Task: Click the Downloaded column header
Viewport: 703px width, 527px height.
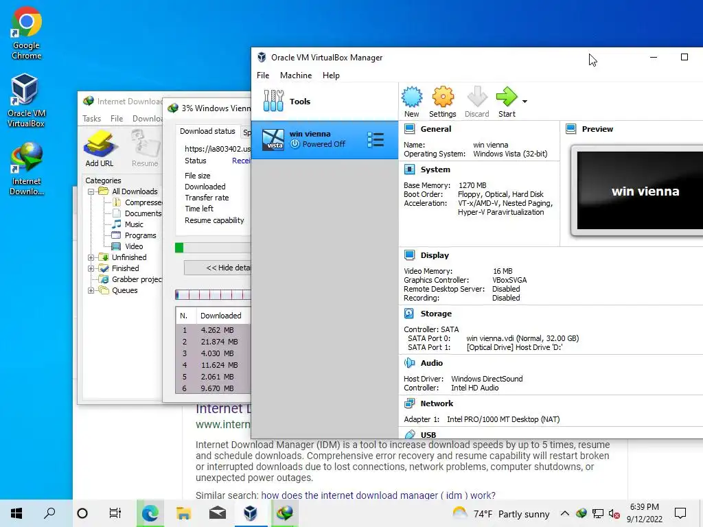Action: tap(223, 316)
